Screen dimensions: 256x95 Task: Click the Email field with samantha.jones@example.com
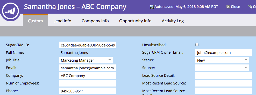point(88,68)
